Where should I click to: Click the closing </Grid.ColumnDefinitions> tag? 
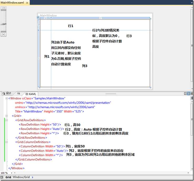click(34, 159)
